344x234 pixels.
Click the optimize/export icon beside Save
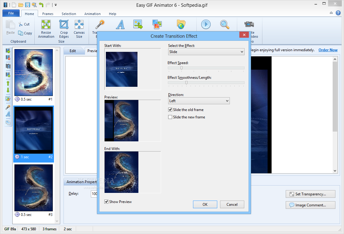34,5
